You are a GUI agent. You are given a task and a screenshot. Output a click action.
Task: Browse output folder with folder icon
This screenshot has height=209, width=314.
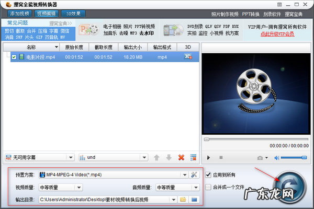pyautogui.click(x=183, y=200)
